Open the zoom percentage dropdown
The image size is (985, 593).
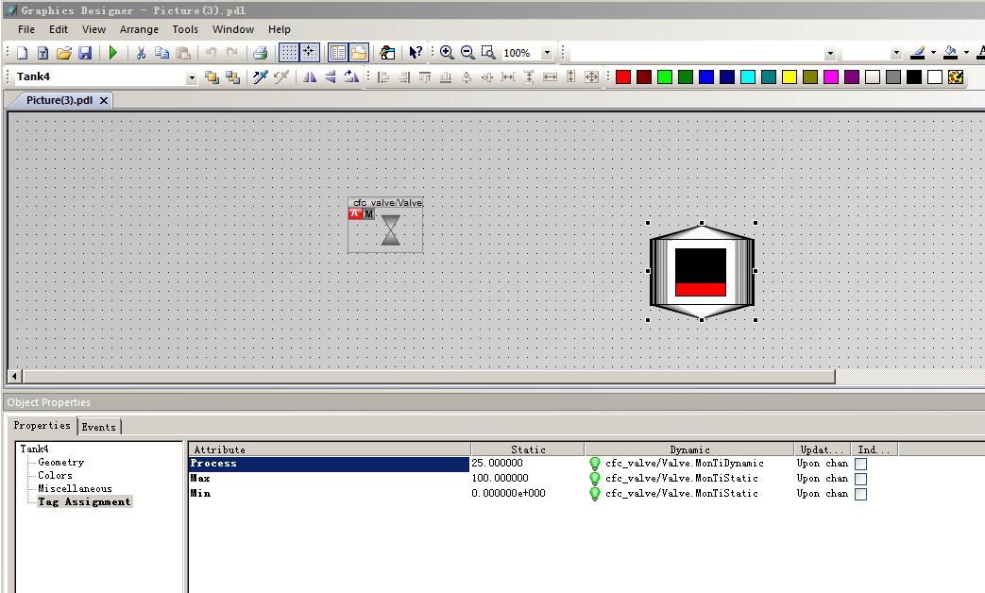point(549,54)
